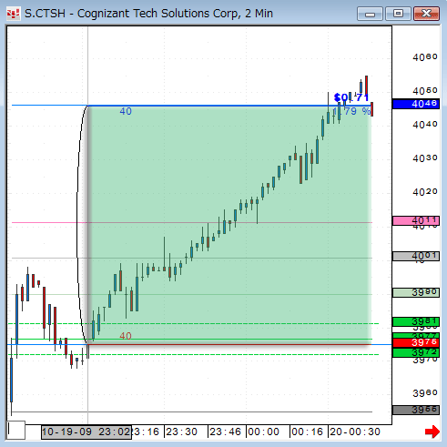
Task: Click the blue 4046 price label
Action: (x=416, y=104)
